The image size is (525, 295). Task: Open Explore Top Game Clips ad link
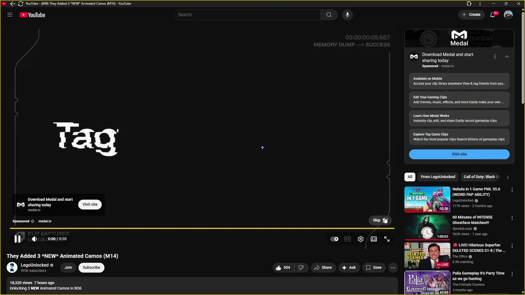pyautogui.click(x=459, y=137)
